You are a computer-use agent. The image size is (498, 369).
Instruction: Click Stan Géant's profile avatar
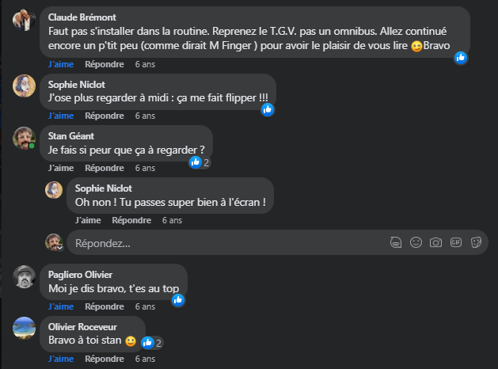pyautogui.click(x=25, y=137)
